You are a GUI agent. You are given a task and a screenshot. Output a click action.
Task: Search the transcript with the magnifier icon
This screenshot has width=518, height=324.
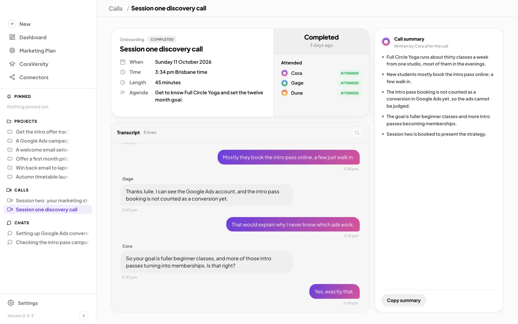pos(357,133)
